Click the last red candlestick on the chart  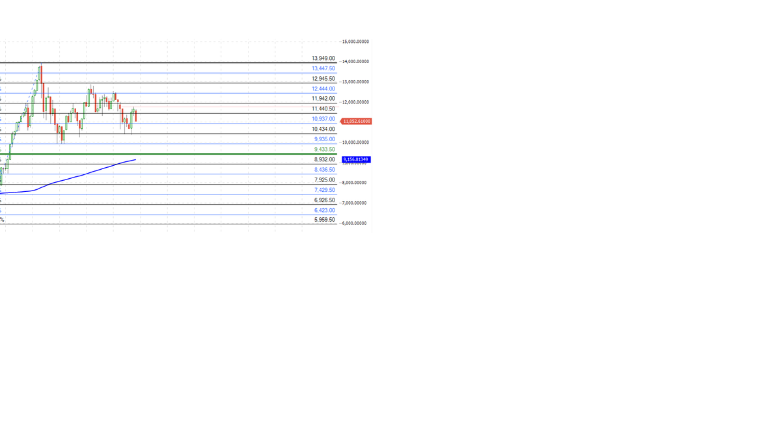[x=135, y=116]
